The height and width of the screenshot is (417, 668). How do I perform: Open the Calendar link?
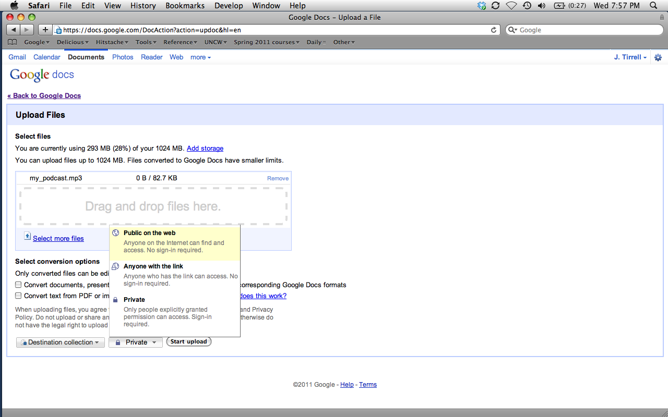pos(47,57)
